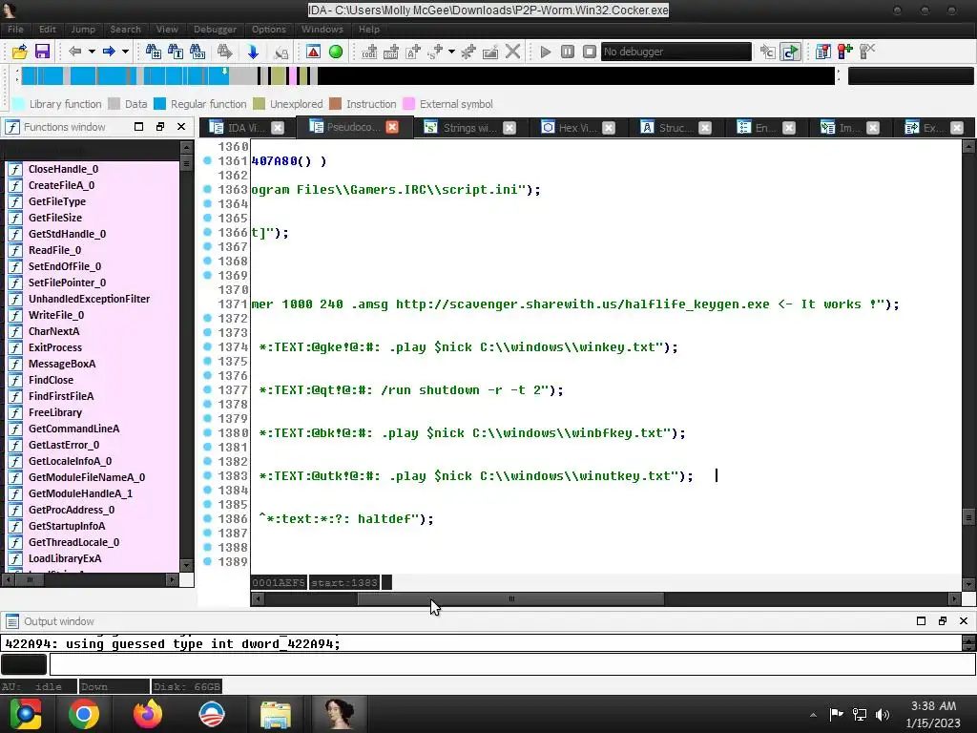The width and height of the screenshot is (977, 733).
Task: Close the Functions window panel
Action: click(181, 127)
